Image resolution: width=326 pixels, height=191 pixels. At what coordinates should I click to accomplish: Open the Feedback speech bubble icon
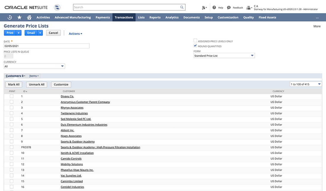229,7
